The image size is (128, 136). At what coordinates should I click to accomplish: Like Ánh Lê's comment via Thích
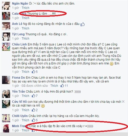tap(25, 28)
